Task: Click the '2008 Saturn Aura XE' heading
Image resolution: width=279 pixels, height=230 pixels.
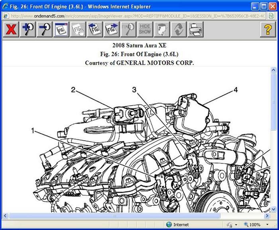Action: tap(139, 45)
